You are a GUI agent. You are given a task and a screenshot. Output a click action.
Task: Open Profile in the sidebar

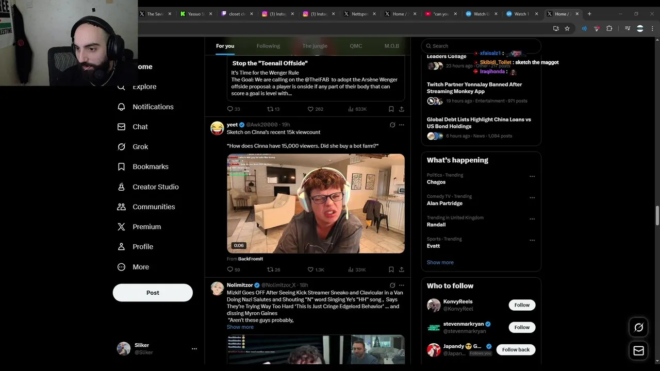click(136, 247)
